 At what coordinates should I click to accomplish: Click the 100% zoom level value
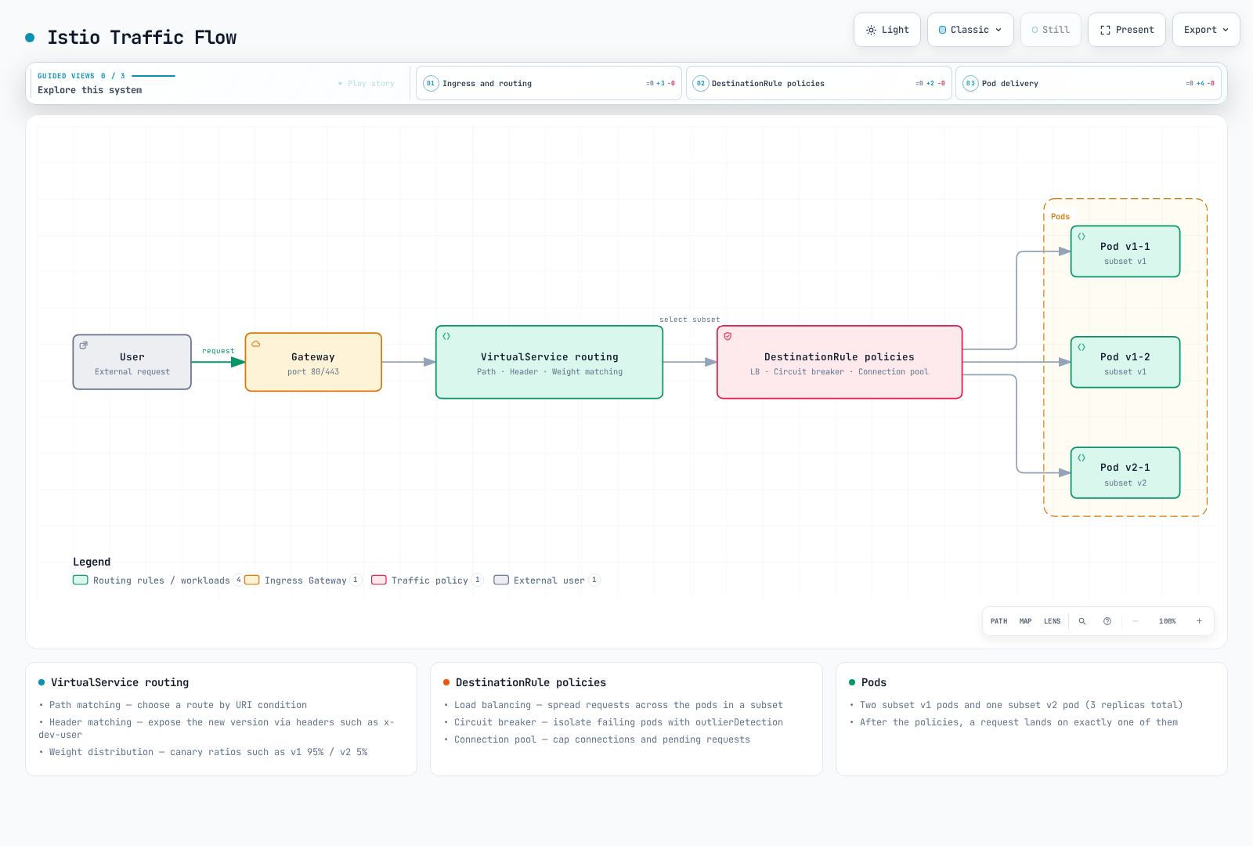(1168, 621)
